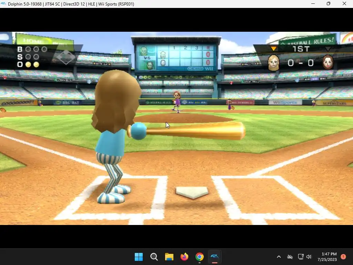Click the first strike count circle
This screenshot has height=265, width=353.
click(28, 57)
